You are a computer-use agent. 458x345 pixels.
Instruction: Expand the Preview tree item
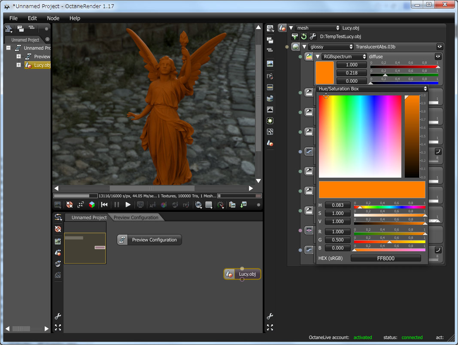(19, 56)
